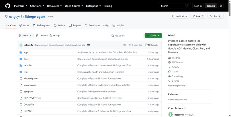This screenshot has height=117, width=231.
Task: Expand the Enterprise menu
Action: pos(93,6)
